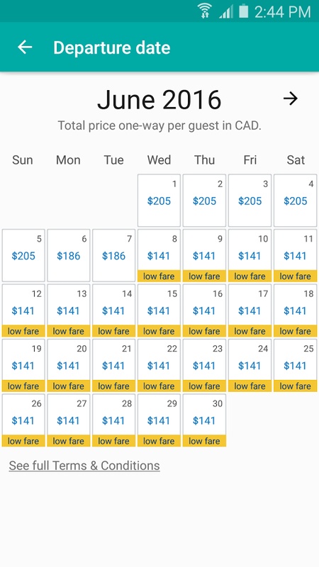Image resolution: width=319 pixels, height=567 pixels.
Task: Pick June 7 at $186
Action: click(114, 255)
